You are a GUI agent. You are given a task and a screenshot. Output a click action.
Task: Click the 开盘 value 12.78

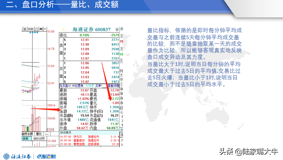click(115, 90)
